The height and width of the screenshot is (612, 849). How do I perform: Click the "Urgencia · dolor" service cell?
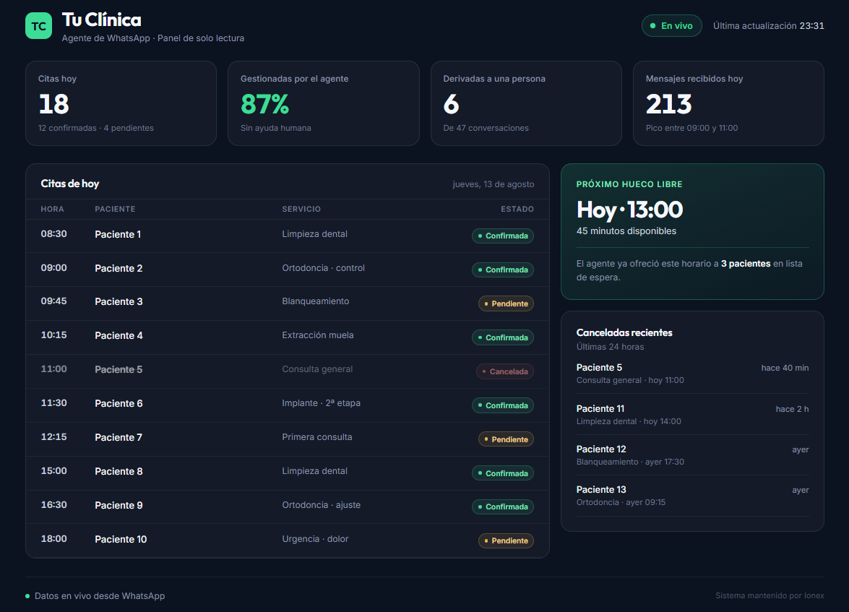[x=315, y=539]
